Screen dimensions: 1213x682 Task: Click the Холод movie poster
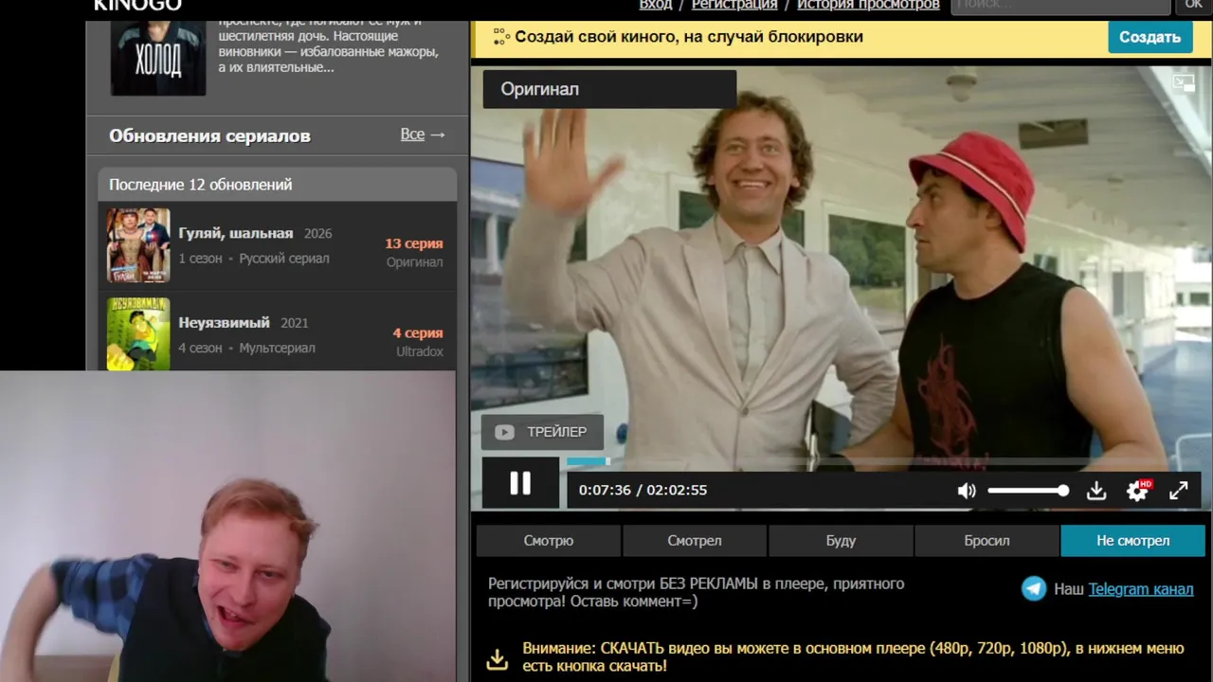(158, 57)
